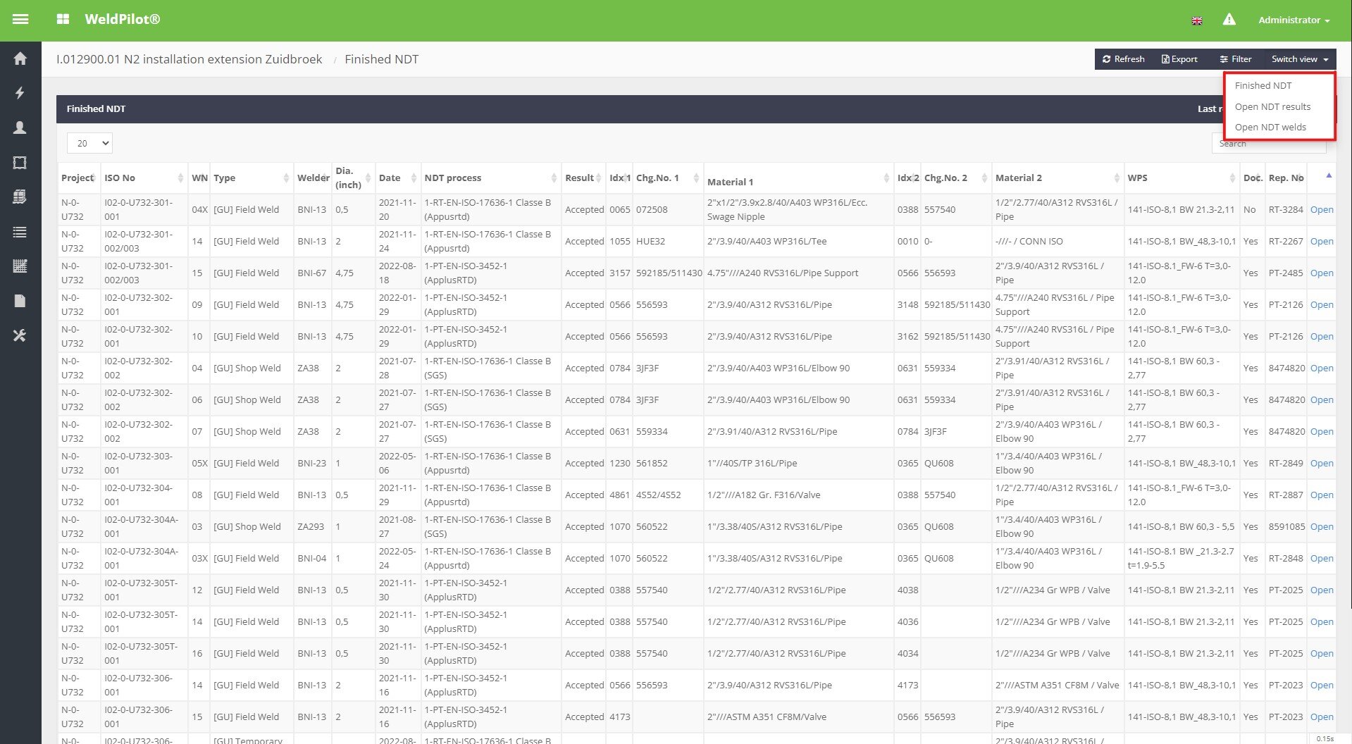Open the rows-per-page selector showing 20
Image resolution: width=1352 pixels, height=744 pixels.
[x=89, y=143]
